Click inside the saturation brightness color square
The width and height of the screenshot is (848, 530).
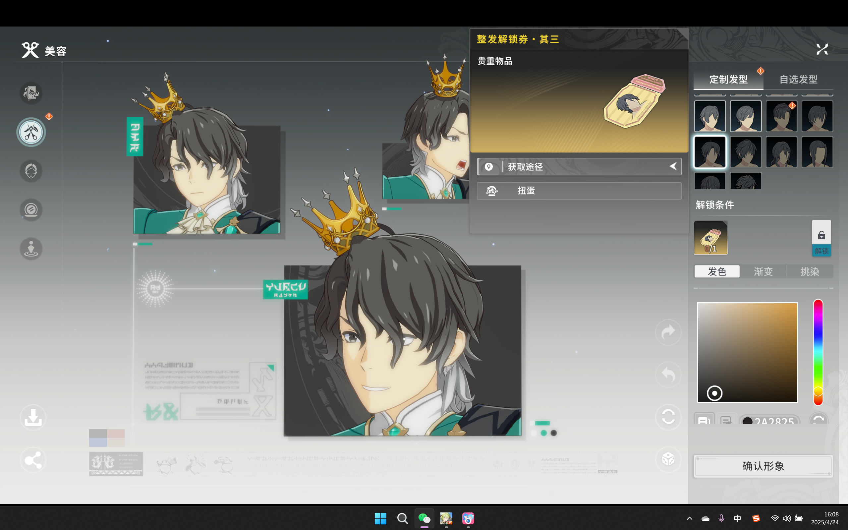click(x=748, y=353)
